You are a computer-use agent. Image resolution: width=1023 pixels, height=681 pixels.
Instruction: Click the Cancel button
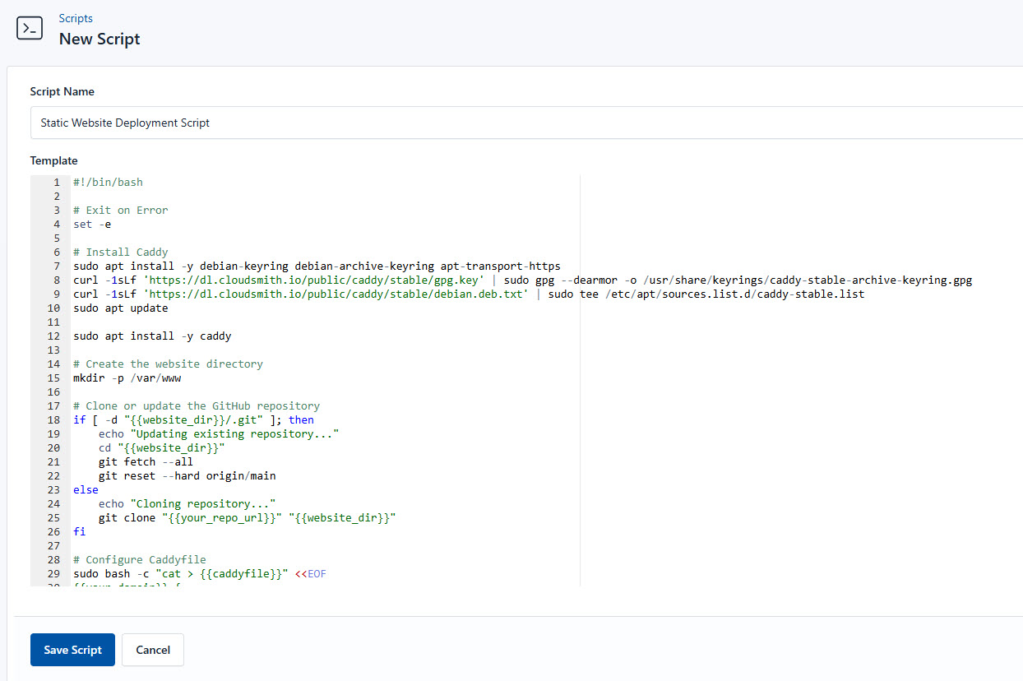[x=152, y=650]
